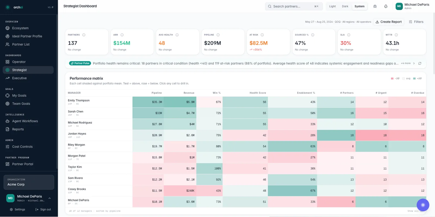
Task: Click the bug report icon
Action: click(x=375, y=6)
